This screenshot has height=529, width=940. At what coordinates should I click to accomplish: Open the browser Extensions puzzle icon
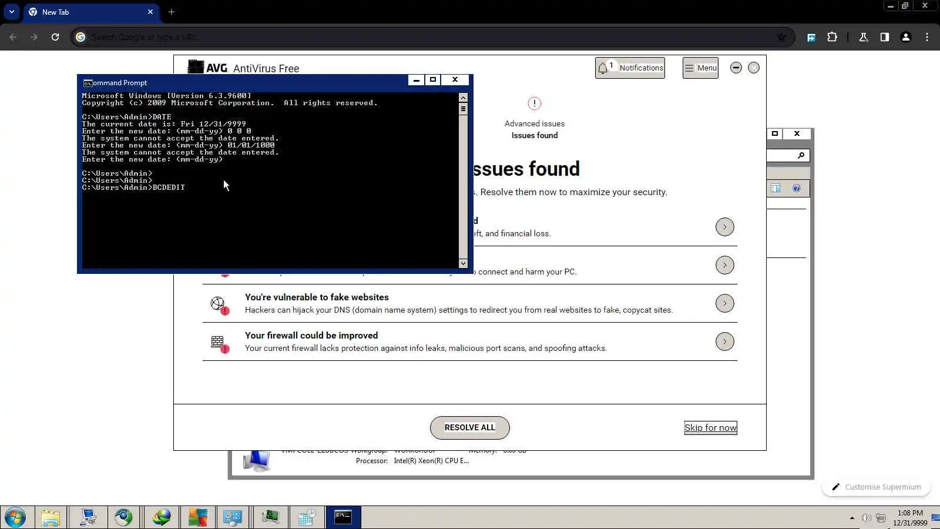pos(832,37)
